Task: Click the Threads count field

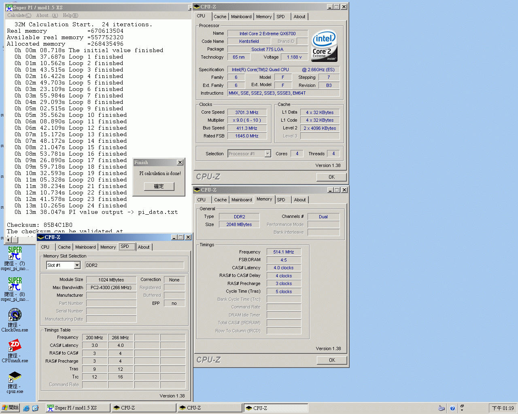Action: [x=333, y=154]
